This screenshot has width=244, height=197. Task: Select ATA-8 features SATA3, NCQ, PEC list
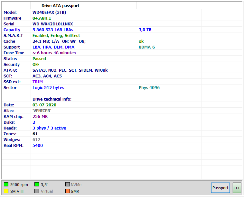click(70, 70)
